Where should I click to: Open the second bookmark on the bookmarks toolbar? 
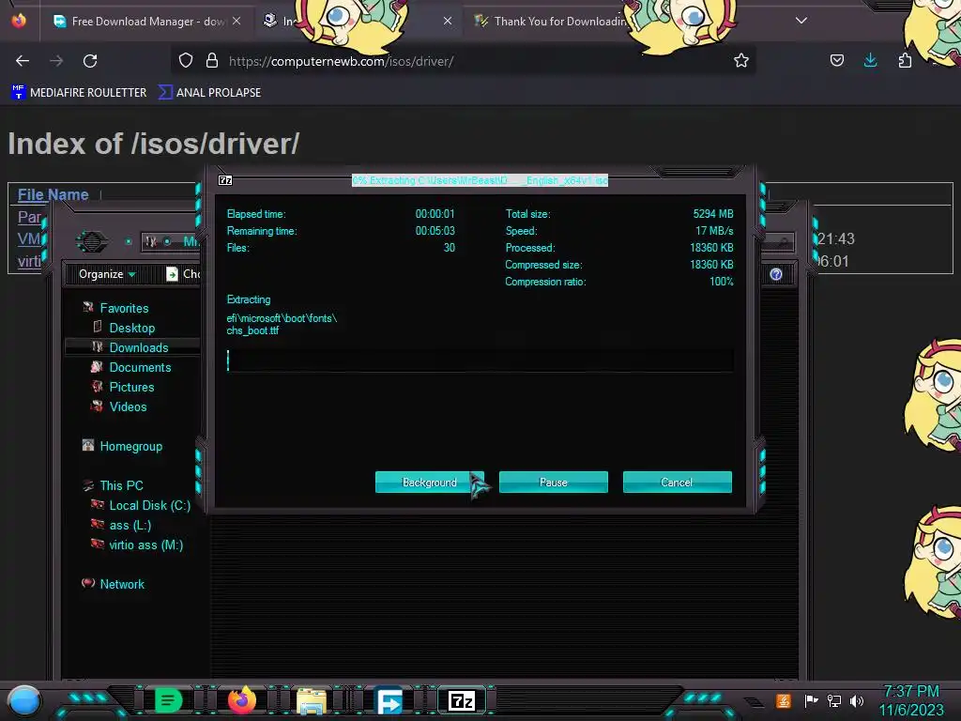tap(209, 93)
